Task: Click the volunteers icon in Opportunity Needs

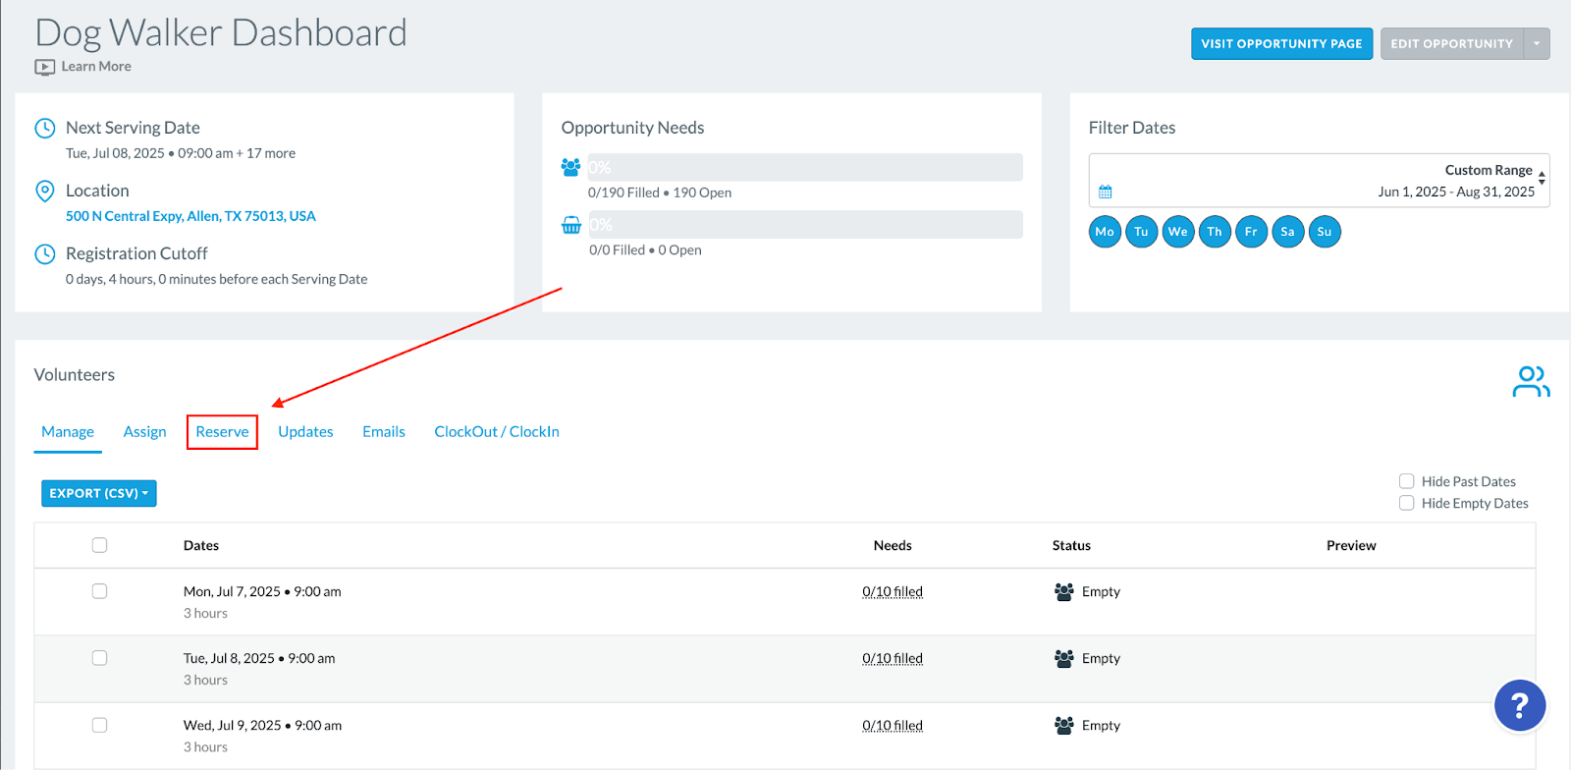Action: pos(570,167)
